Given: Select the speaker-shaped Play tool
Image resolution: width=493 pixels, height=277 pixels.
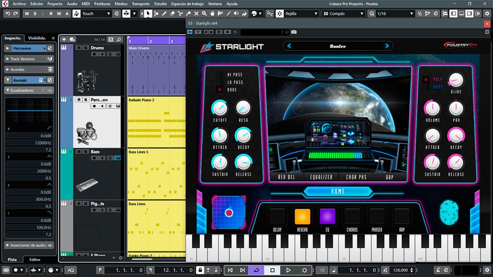Looking at the screenshot, I should (236, 14).
